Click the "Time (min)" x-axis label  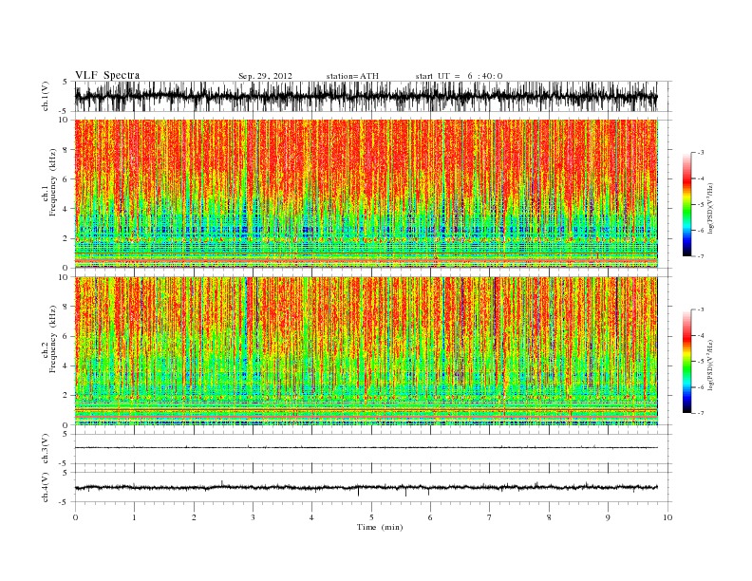click(x=380, y=527)
